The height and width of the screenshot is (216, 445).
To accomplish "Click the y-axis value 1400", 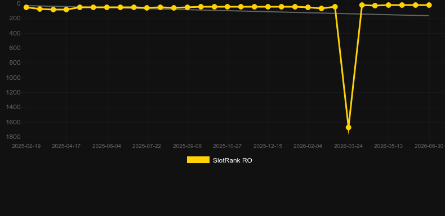I will [14, 107].
